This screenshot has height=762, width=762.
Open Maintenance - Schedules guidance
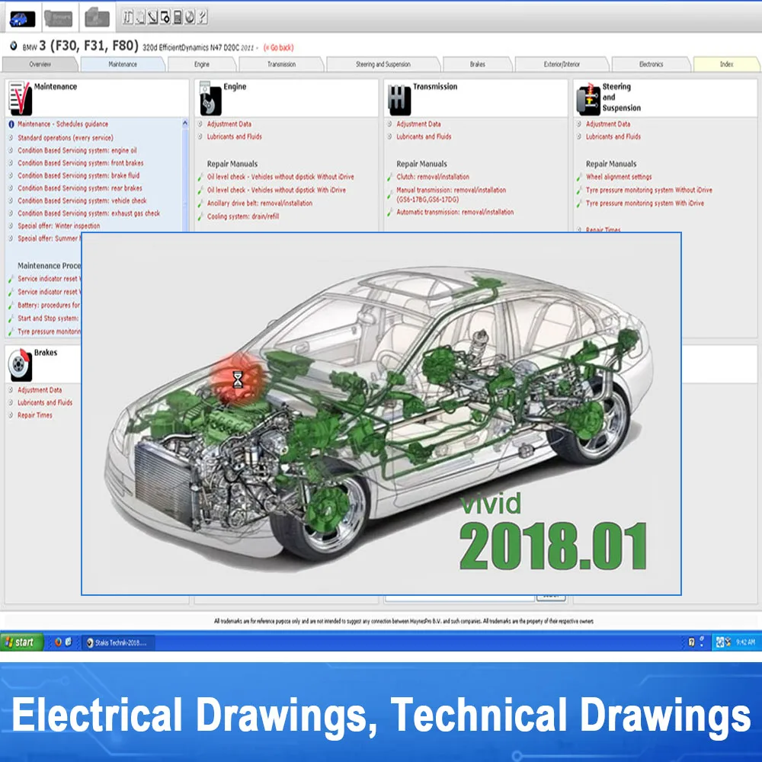pyautogui.click(x=62, y=124)
